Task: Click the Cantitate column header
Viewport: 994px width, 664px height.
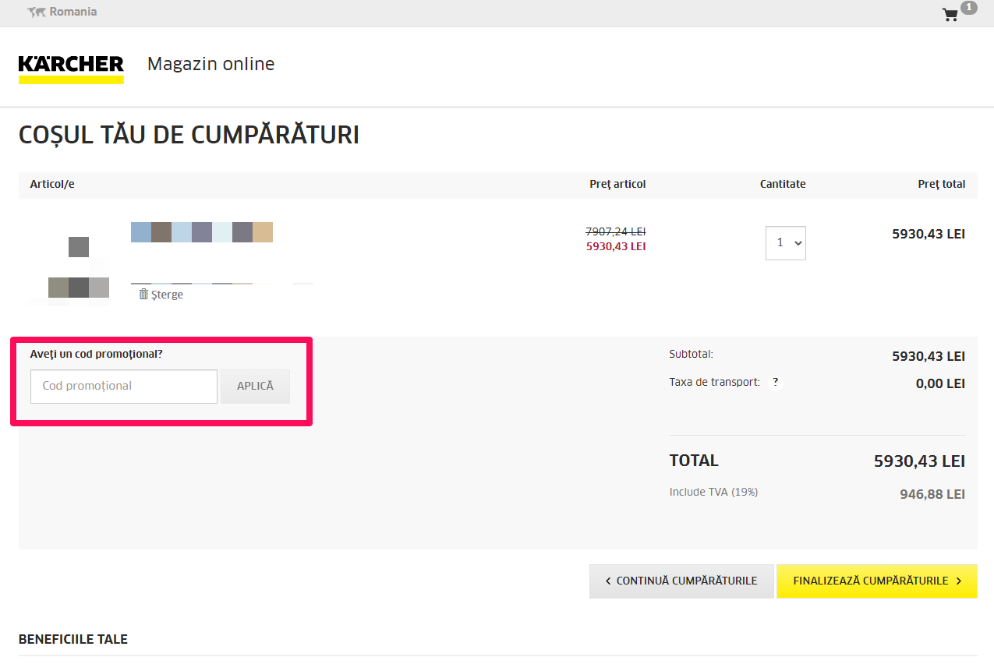Action: 783,185
